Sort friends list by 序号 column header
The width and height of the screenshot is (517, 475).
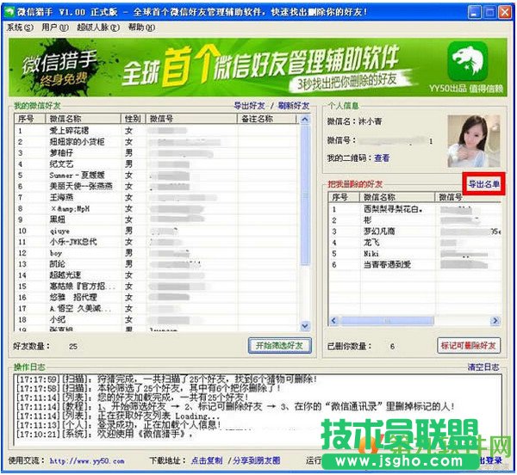[29, 119]
